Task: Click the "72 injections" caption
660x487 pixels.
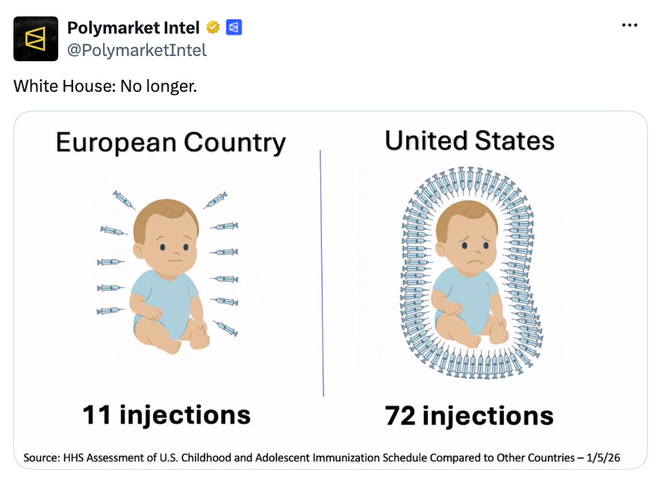Action: pos(470,415)
